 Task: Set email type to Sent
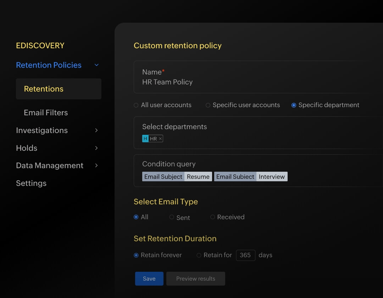pos(172,217)
